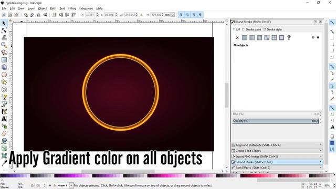Click the canvas vertical scrollbar
The height and width of the screenshot is (189, 336).
click(226, 95)
